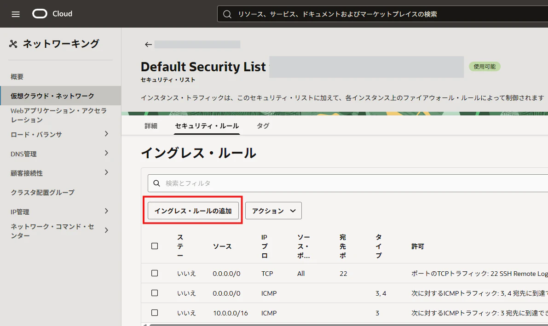This screenshot has height=326, width=548.
Task: Open the hamburger navigation menu
Action: coord(16,14)
